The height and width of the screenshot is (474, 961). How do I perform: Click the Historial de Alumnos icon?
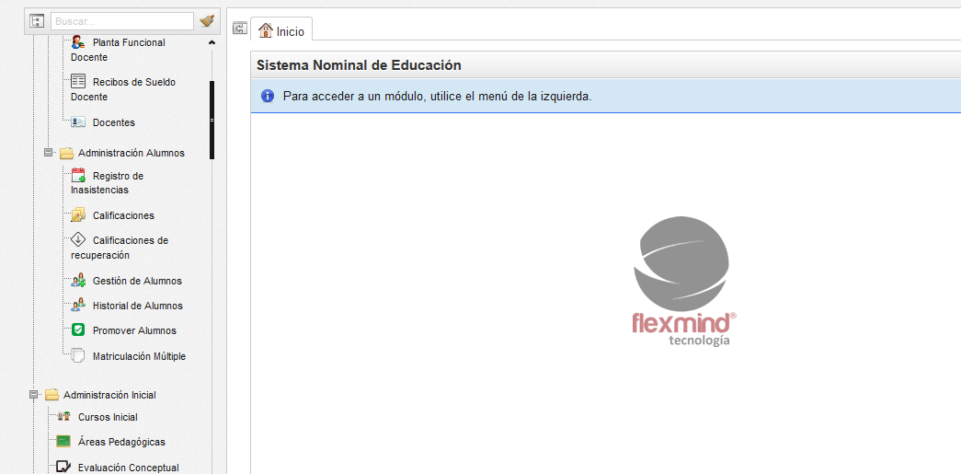pyautogui.click(x=78, y=305)
